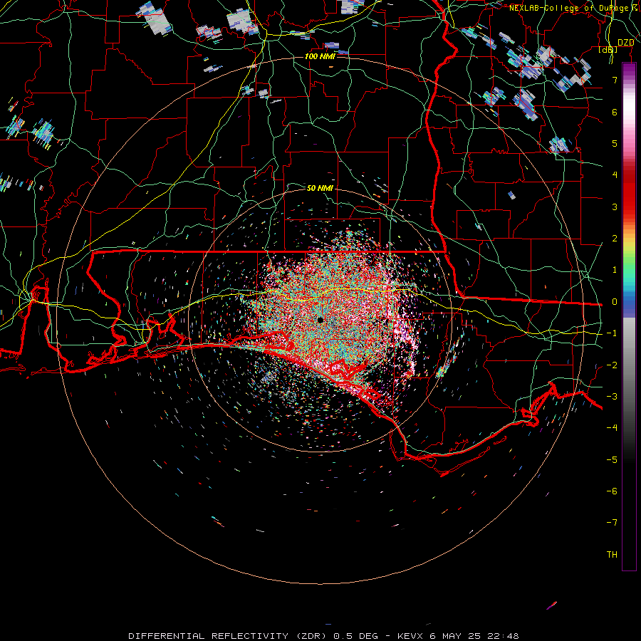Click the 6 tick label on color scale

tap(615, 112)
